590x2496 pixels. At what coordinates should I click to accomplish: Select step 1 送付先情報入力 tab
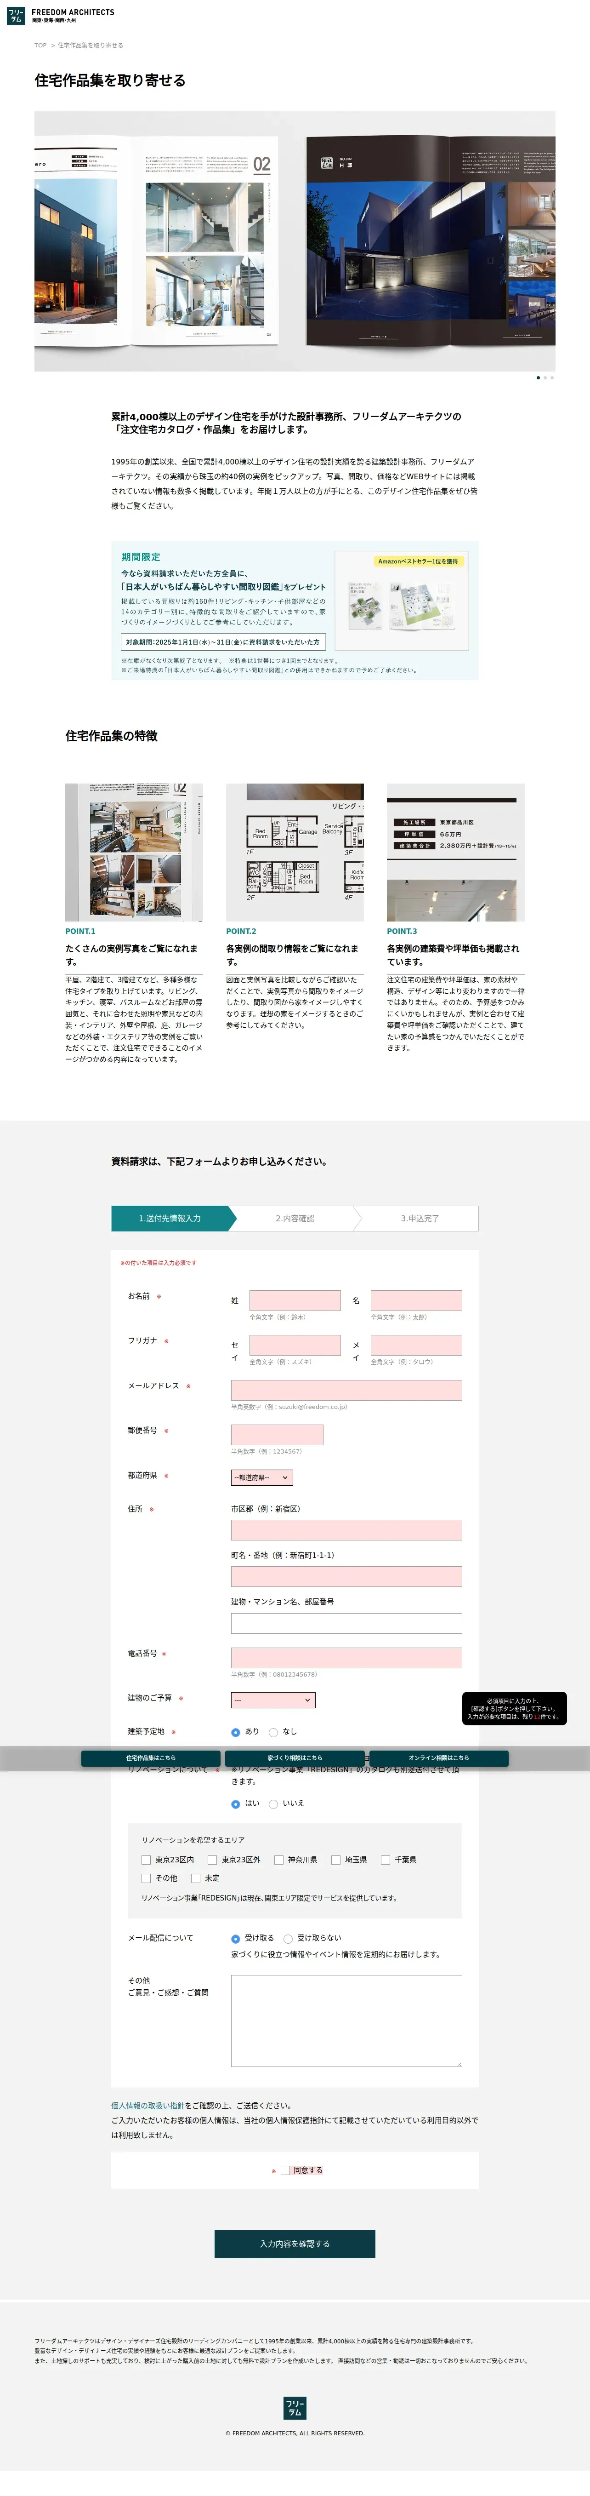tap(173, 1218)
